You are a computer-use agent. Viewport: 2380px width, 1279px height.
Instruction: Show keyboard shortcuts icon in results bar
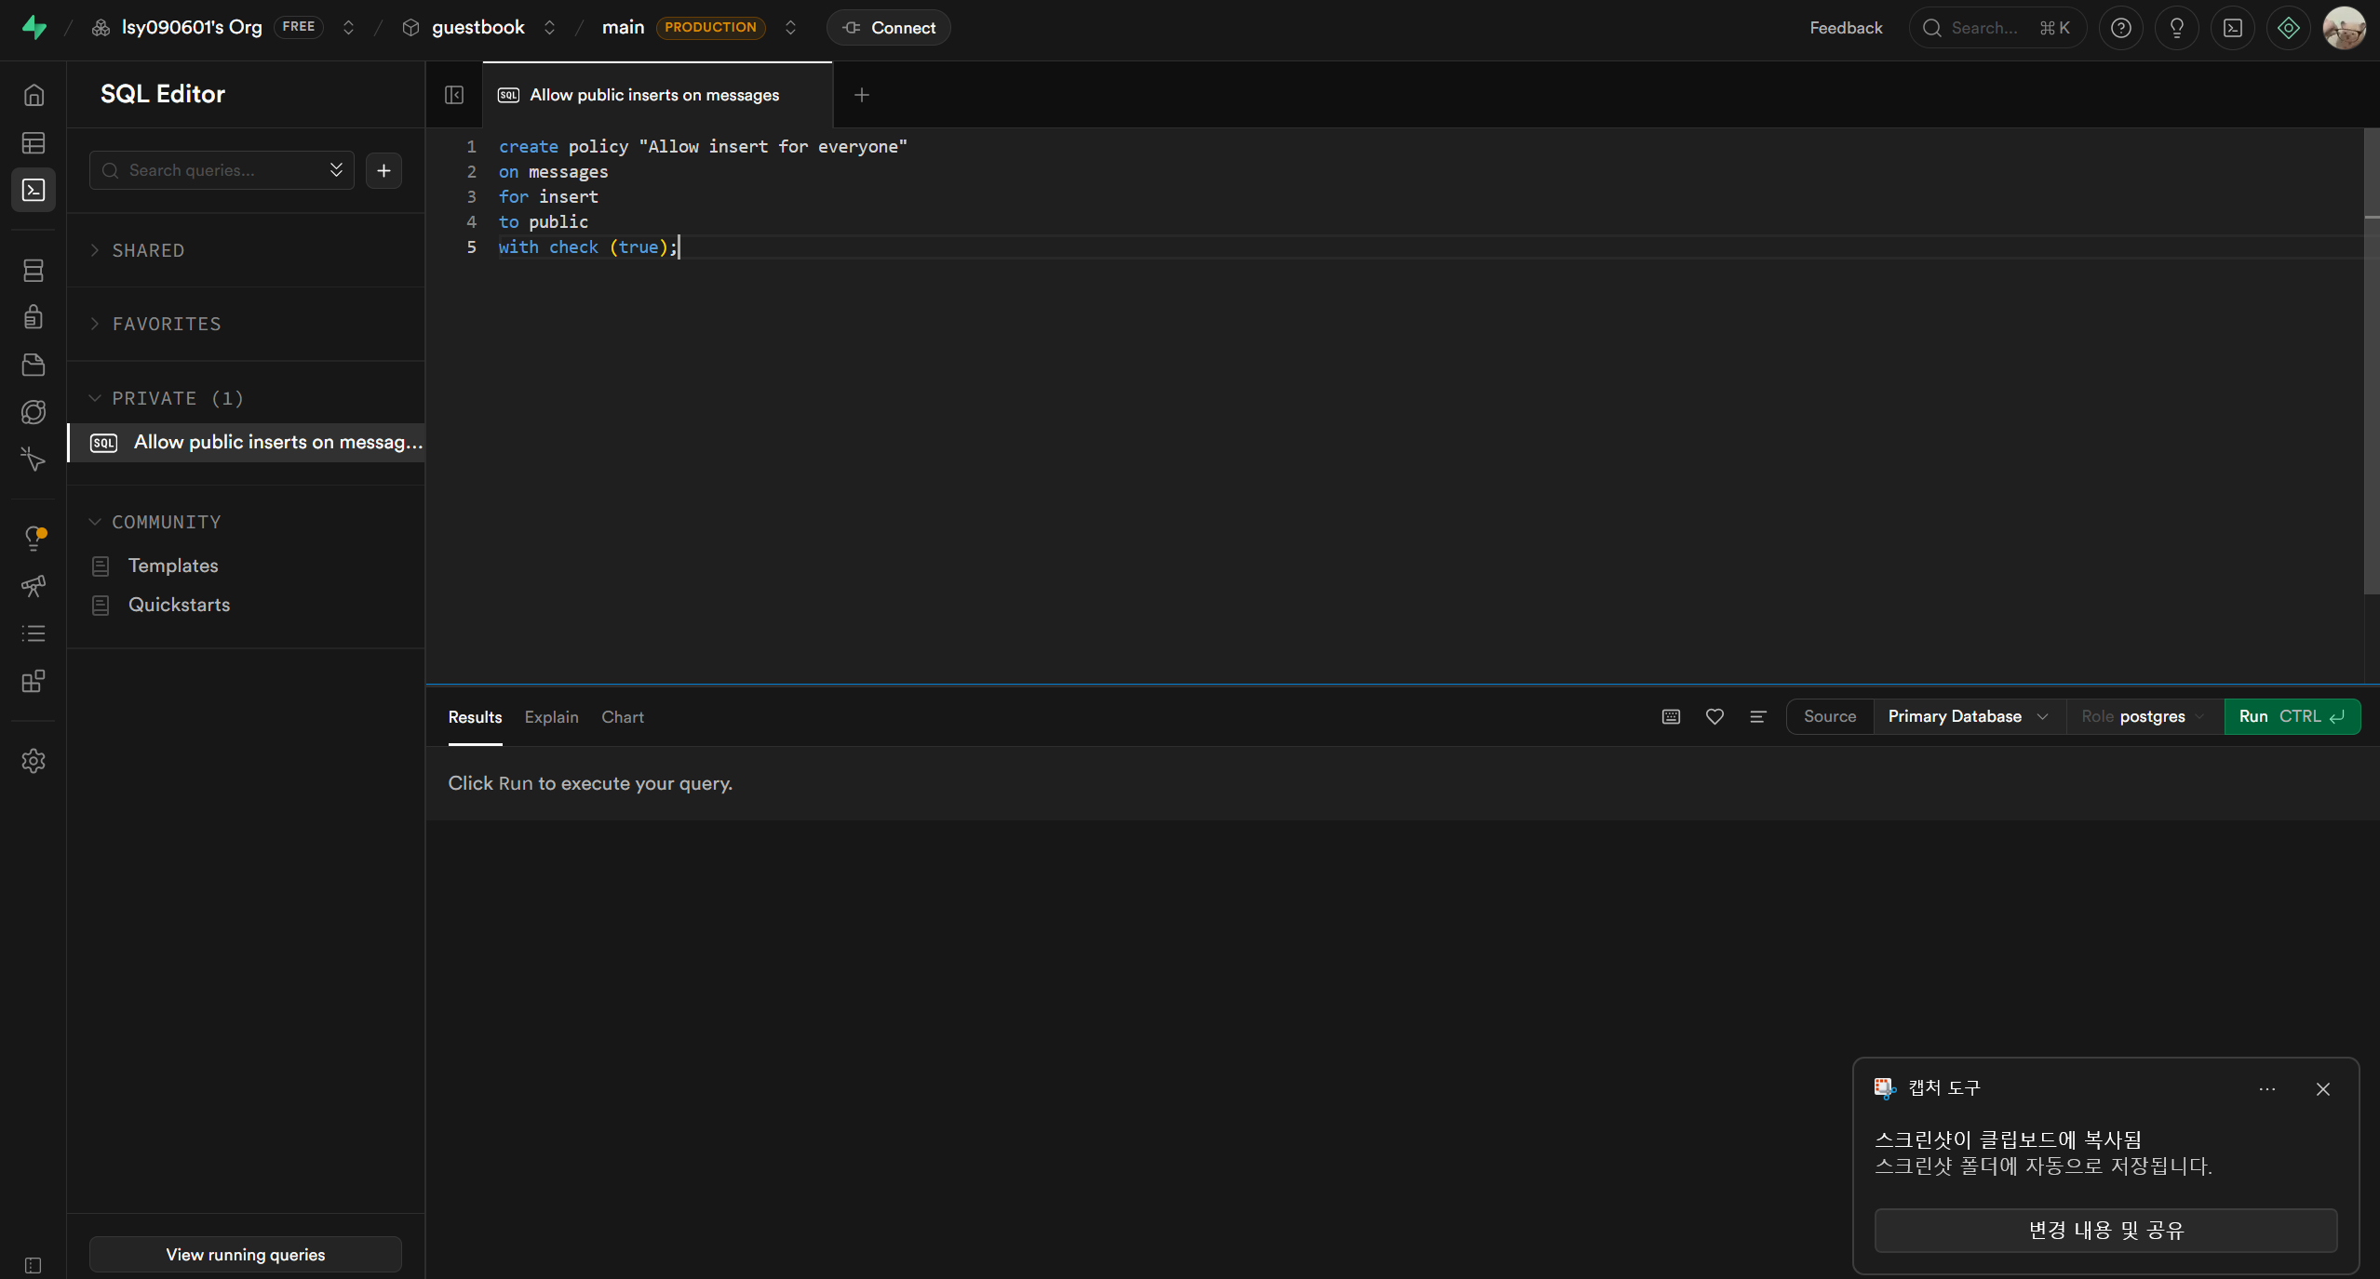(x=1671, y=716)
